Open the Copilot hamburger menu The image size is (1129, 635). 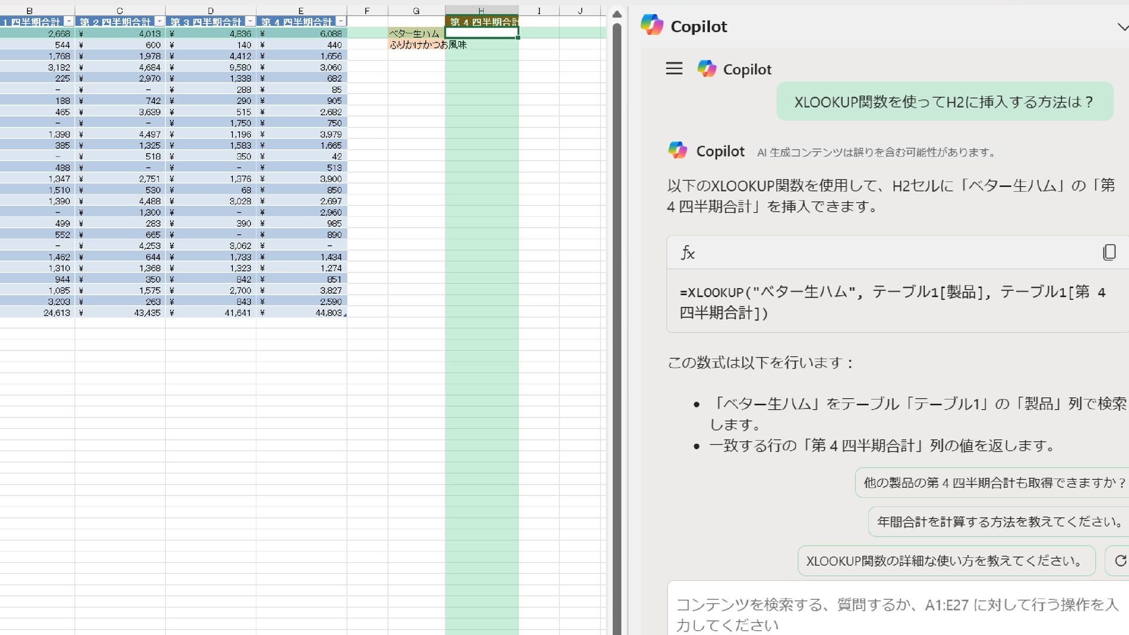pos(674,69)
